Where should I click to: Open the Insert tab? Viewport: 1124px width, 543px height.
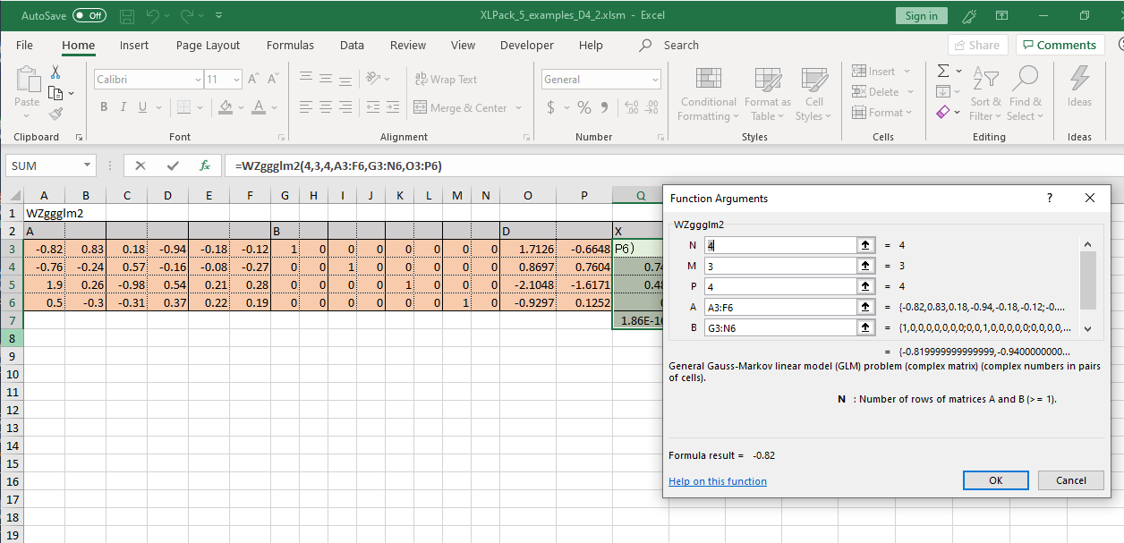pos(134,45)
